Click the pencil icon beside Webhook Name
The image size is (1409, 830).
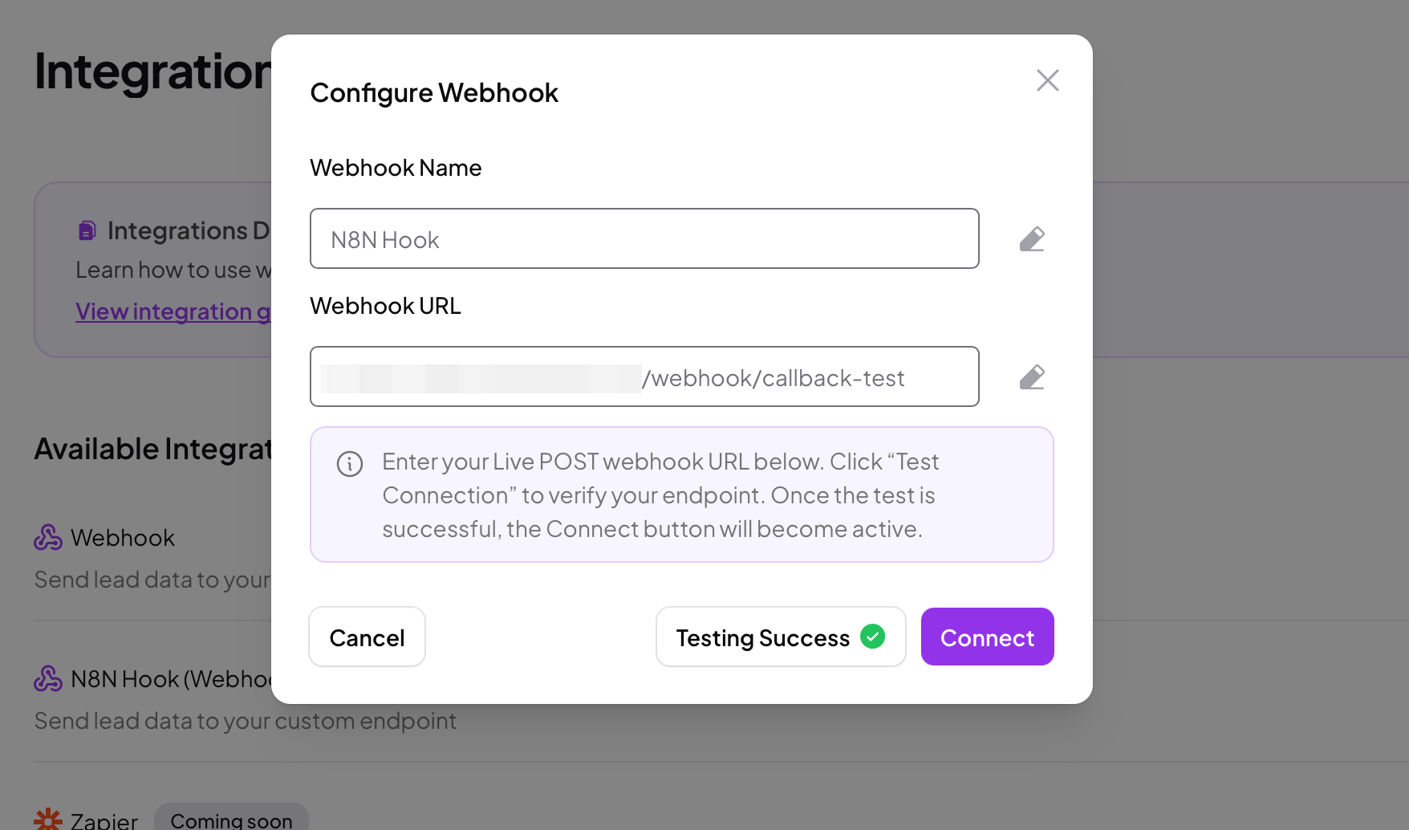(1032, 239)
